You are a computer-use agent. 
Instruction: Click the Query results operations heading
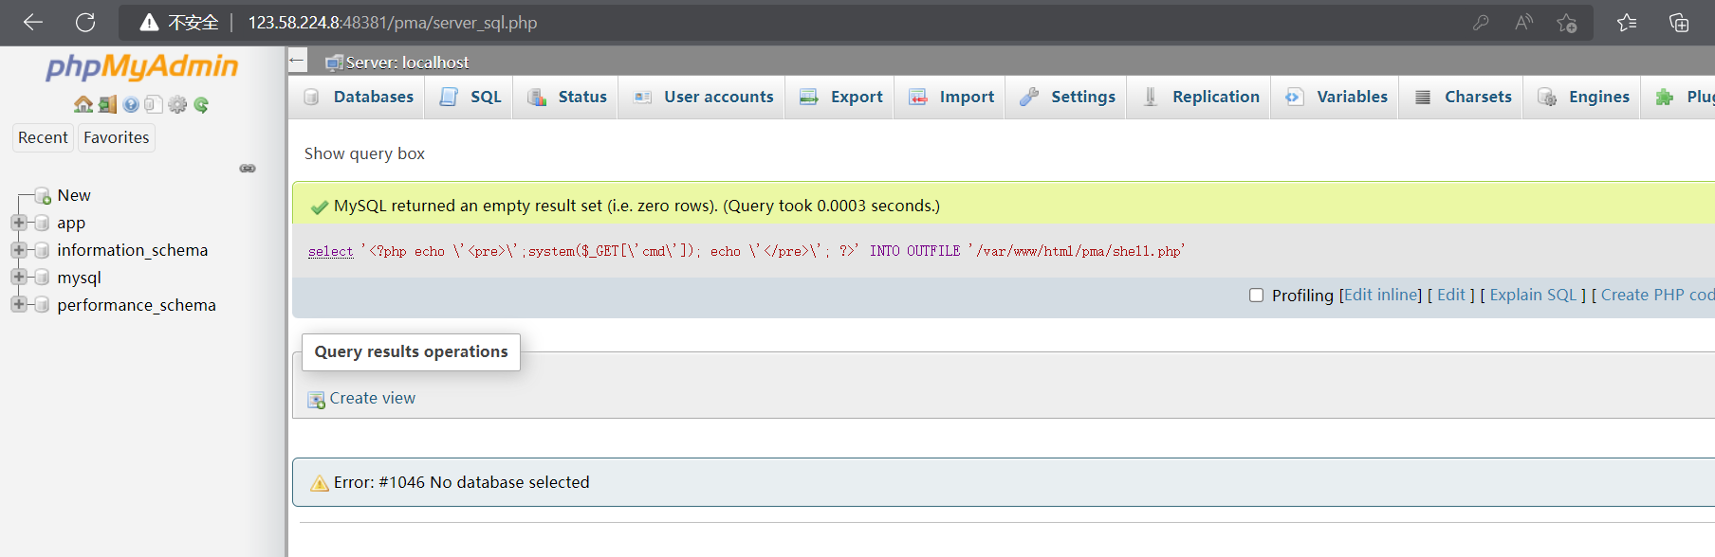coord(411,351)
